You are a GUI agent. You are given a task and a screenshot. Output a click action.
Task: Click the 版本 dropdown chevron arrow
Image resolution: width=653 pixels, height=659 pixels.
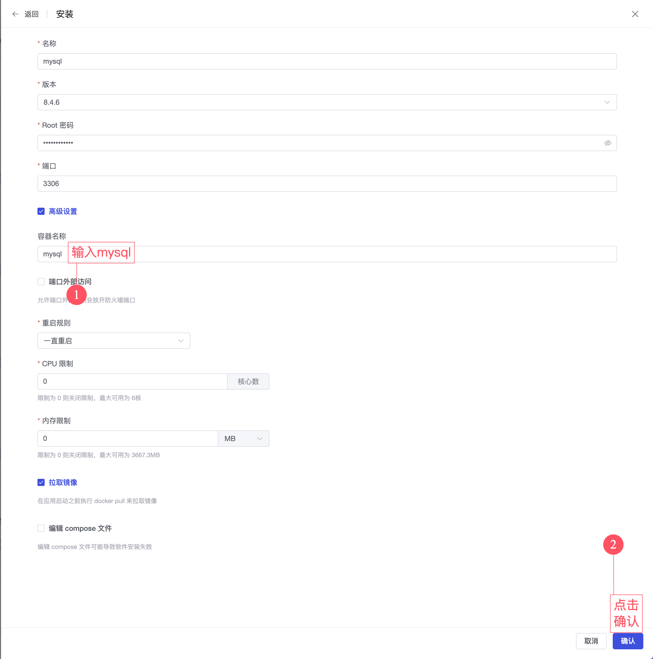[607, 102]
